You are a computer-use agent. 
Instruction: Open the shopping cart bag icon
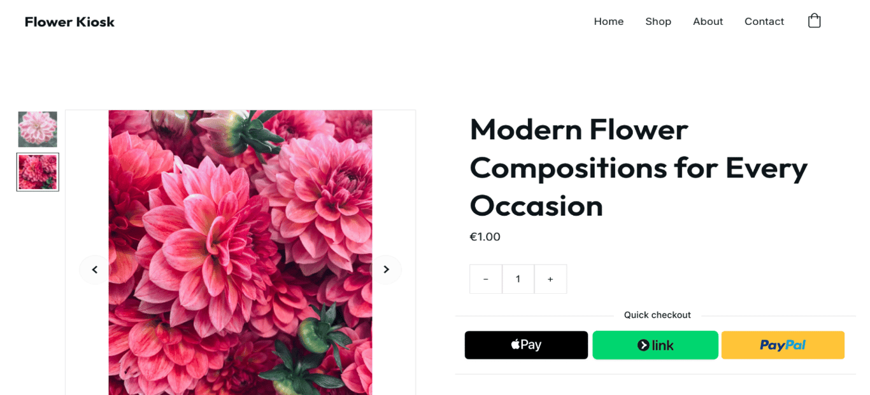(x=814, y=20)
